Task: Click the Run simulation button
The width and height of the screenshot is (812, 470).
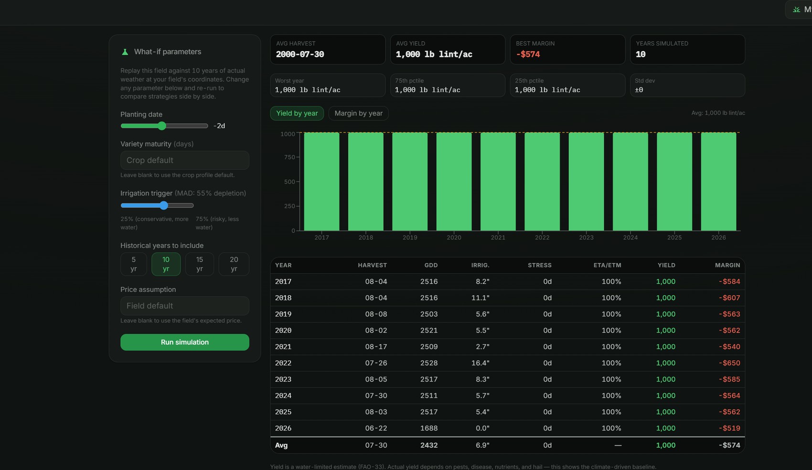Action: click(x=185, y=342)
